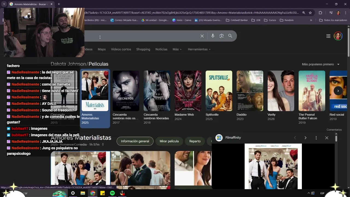The image size is (350, 197).
Task: Select the Información general chip
Action: click(135, 141)
